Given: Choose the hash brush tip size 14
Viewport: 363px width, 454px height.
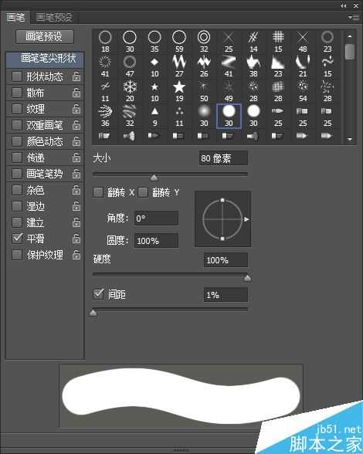Looking at the screenshot, I should [253, 41].
